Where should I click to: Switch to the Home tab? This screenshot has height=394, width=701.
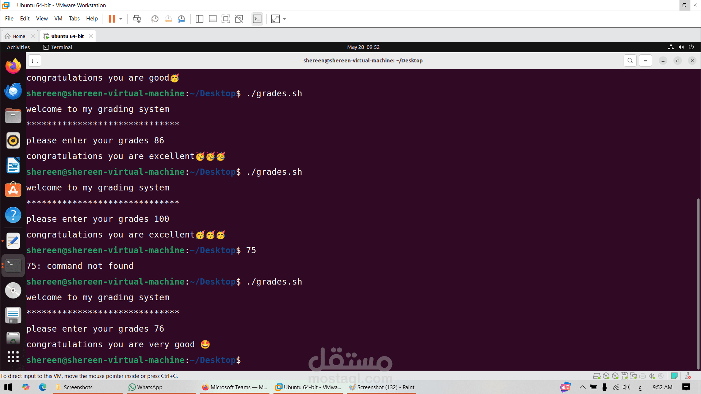(x=19, y=36)
